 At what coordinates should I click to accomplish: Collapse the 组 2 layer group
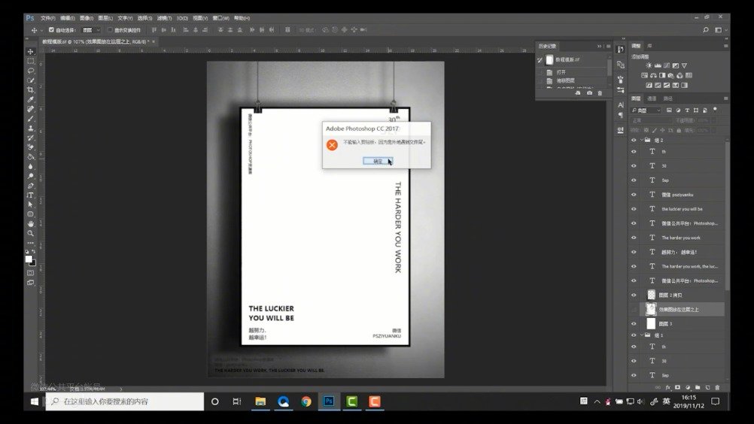642,140
